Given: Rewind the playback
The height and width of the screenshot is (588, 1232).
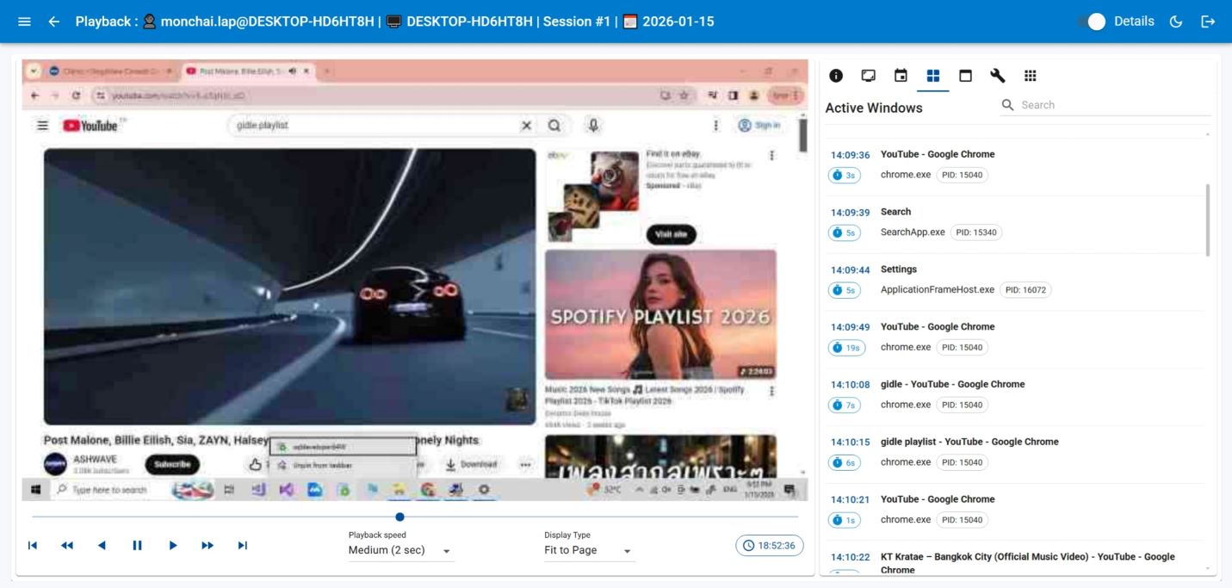Looking at the screenshot, I should point(67,545).
